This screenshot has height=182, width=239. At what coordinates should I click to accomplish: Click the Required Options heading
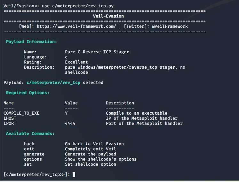[28, 93]
